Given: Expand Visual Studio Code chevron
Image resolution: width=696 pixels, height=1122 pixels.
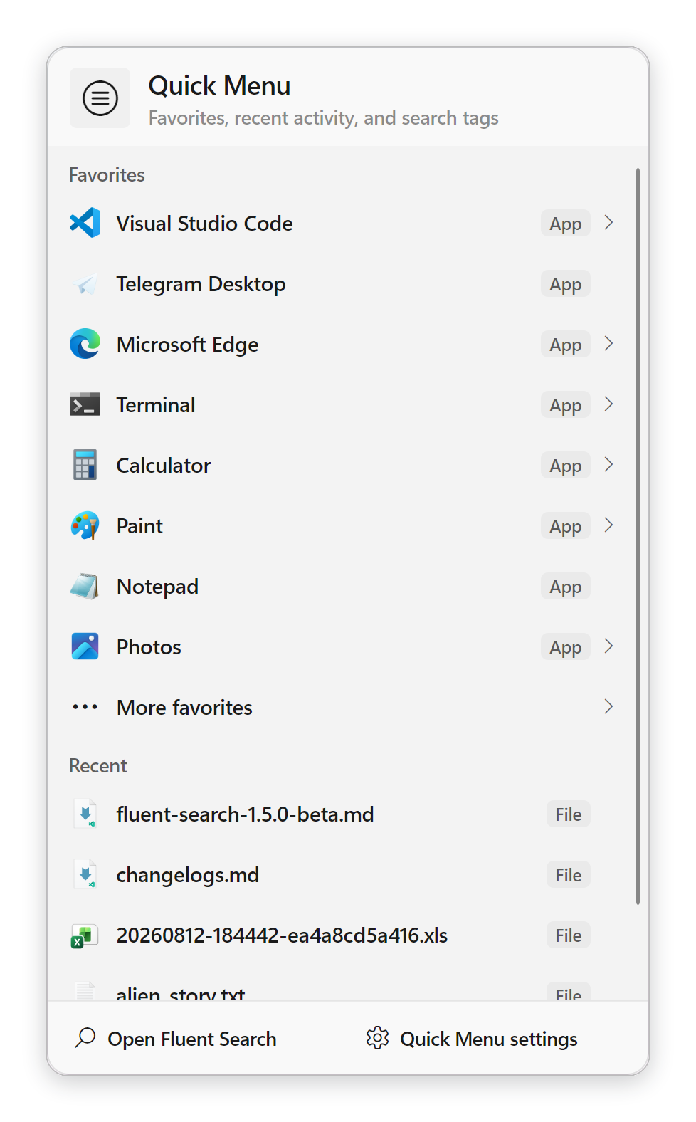Looking at the screenshot, I should click(x=608, y=223).
